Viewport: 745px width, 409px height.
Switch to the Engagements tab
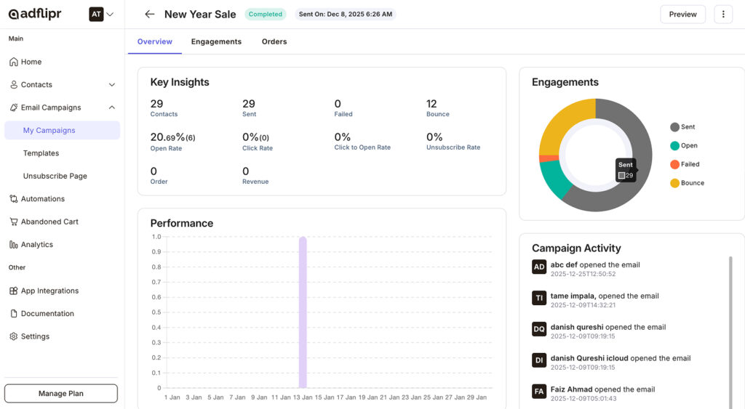[216, 41]
